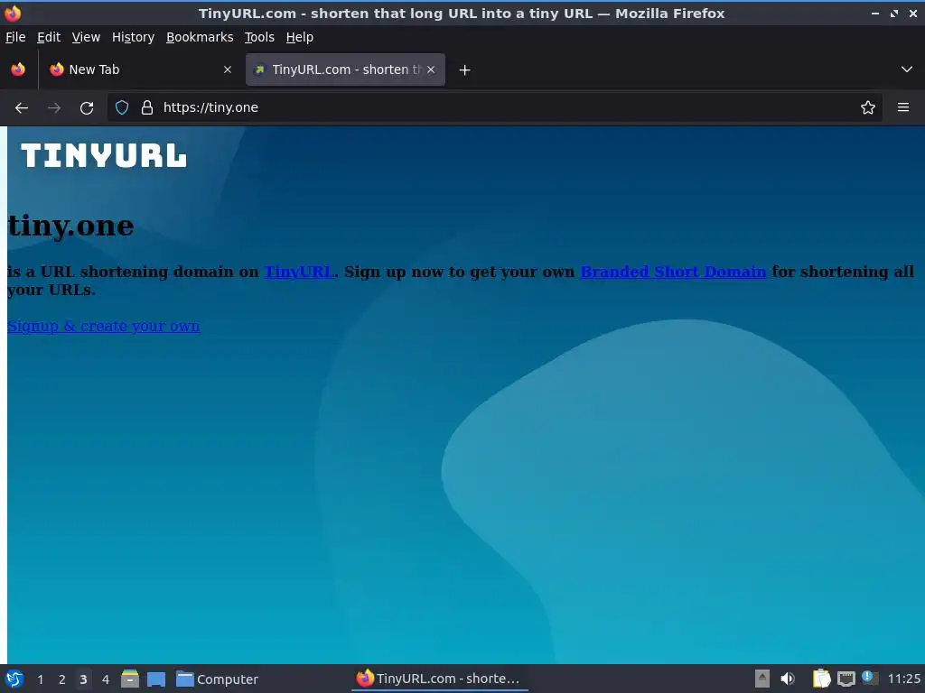Viewport: 925px width, 693px height.
Task: Open the clipboard manager tray icon
Action: (821, 679)
